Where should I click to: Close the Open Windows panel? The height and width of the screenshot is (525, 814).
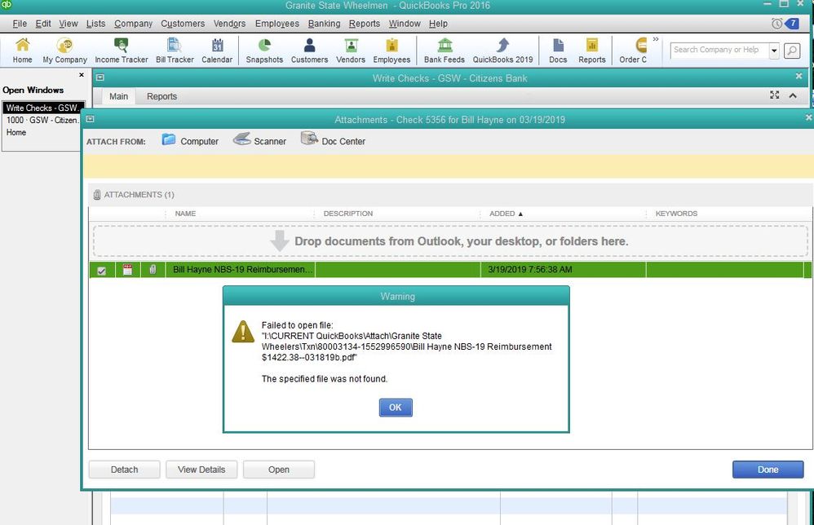(x=82, y=75)
